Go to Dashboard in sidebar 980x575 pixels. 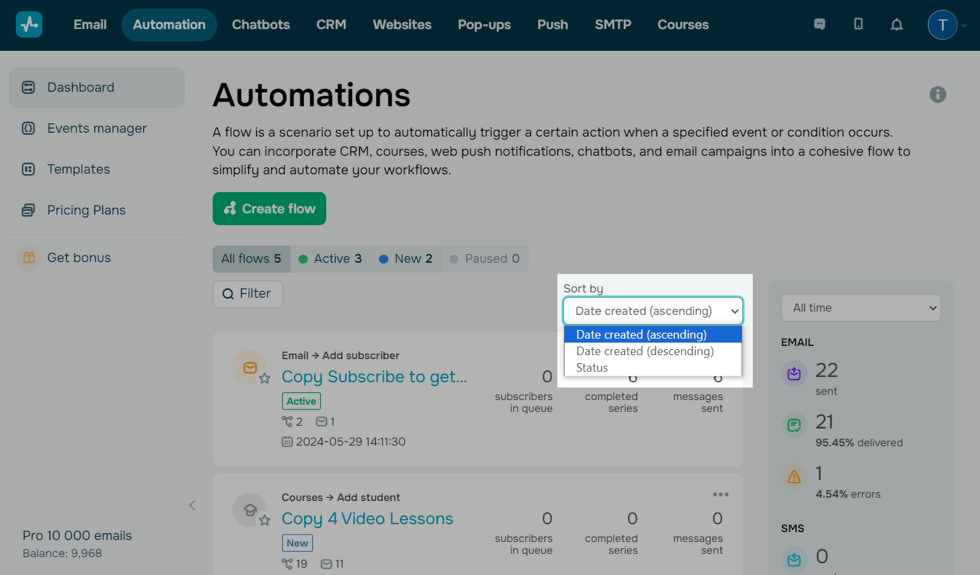[97, 87]
